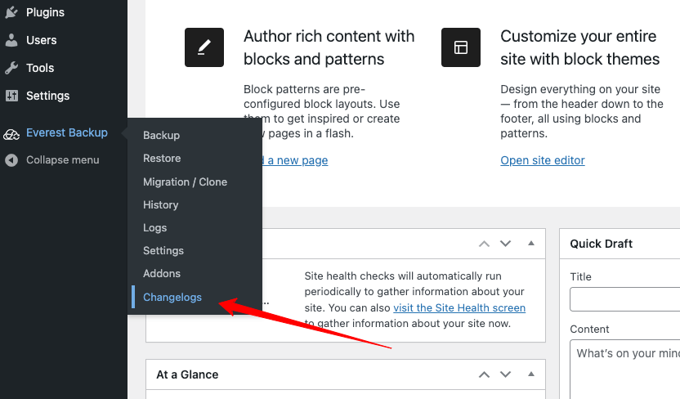Select Migration / Clone submenu item

tap(185, 182)
